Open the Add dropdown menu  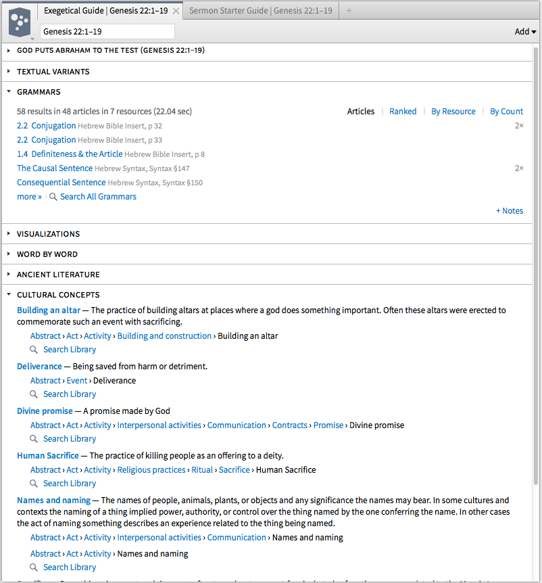(x=525, y=32)
